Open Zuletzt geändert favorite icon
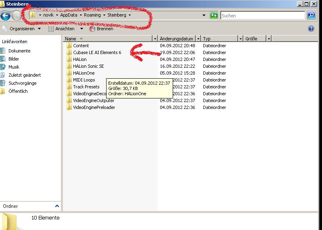 click(2, 75)
